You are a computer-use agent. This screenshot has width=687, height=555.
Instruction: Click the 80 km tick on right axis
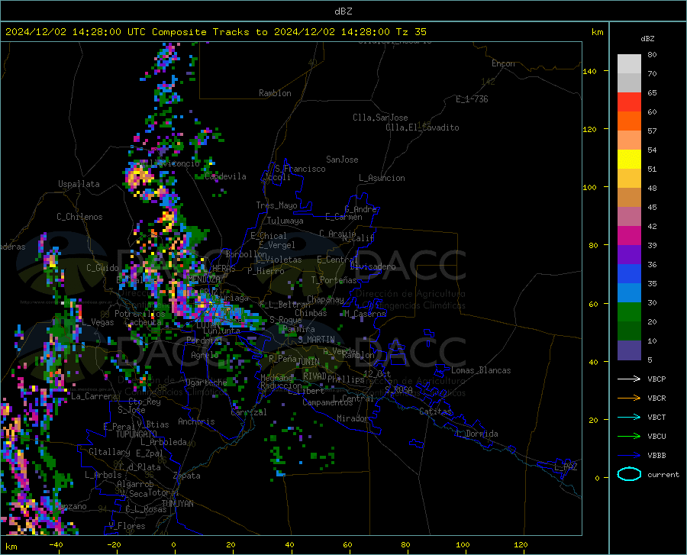(593, 245)
